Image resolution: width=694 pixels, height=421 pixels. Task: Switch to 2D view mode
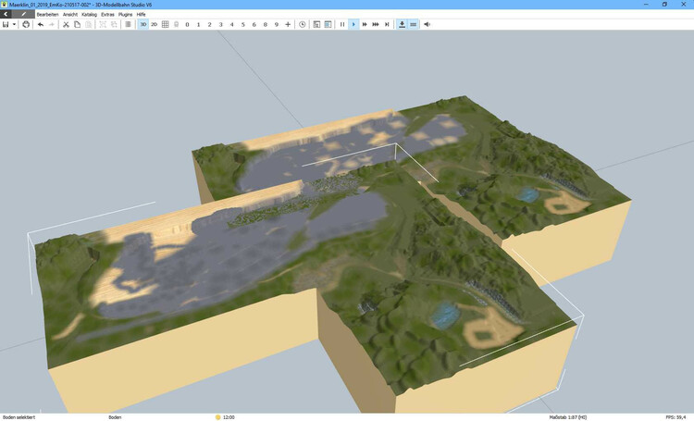[x=154, y=24]
